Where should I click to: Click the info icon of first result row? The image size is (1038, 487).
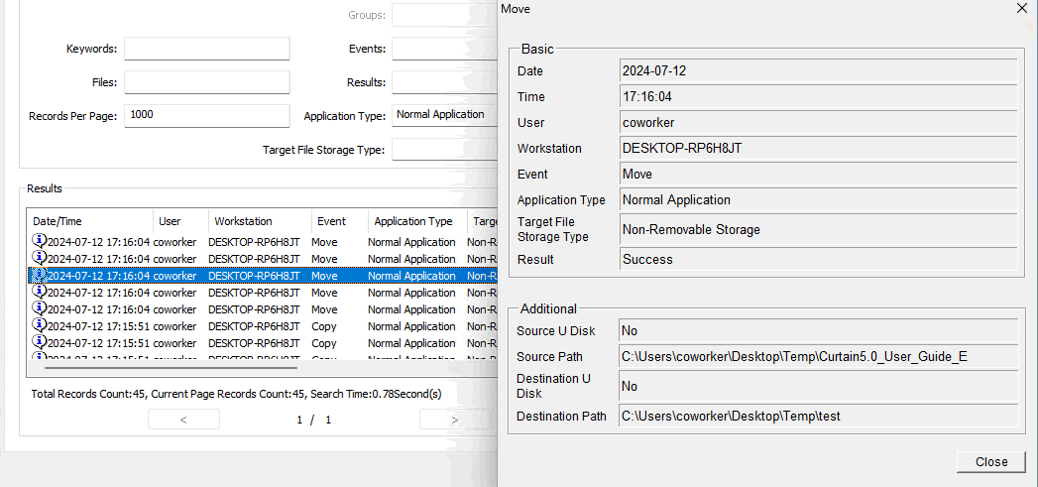click(x=39, y=241)
